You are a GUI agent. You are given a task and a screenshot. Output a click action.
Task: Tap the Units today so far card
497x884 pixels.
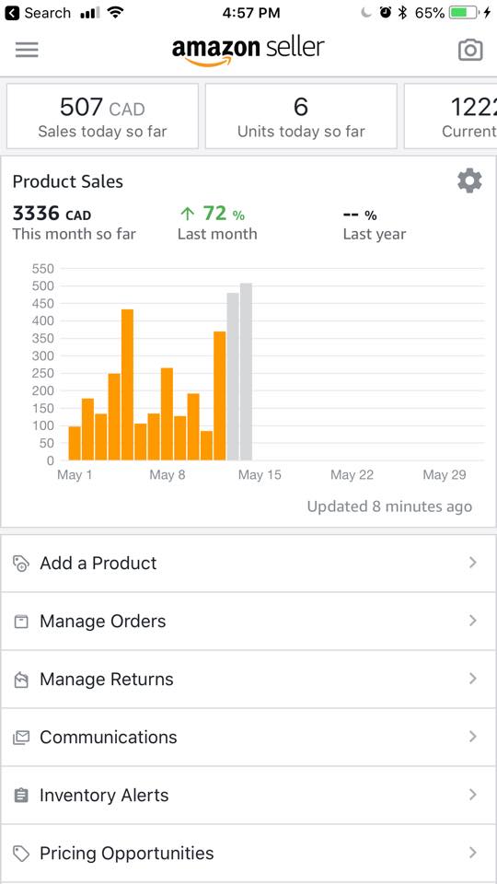point(301,116)
